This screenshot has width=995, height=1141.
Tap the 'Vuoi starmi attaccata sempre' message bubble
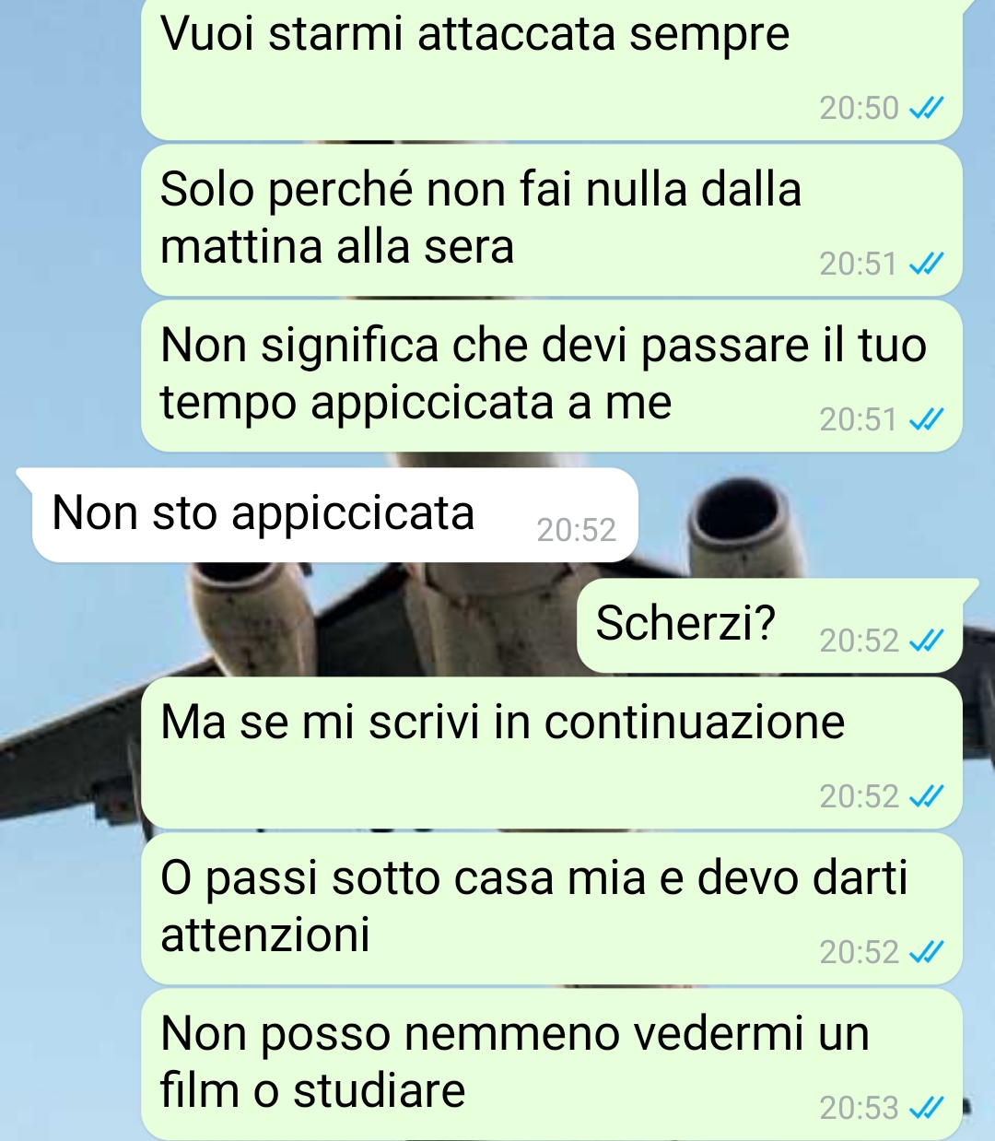(x=551, y=70)
